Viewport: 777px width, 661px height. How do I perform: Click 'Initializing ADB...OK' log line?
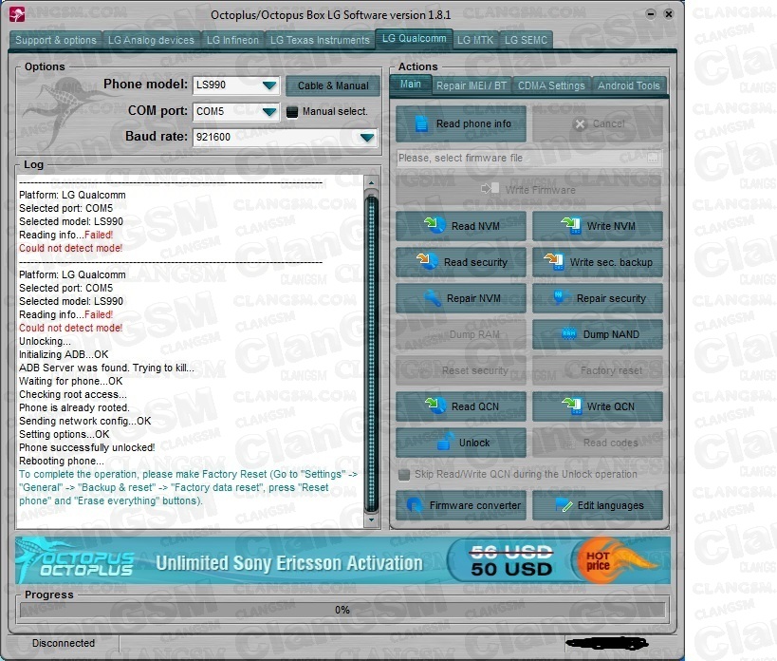coord(64,354)
